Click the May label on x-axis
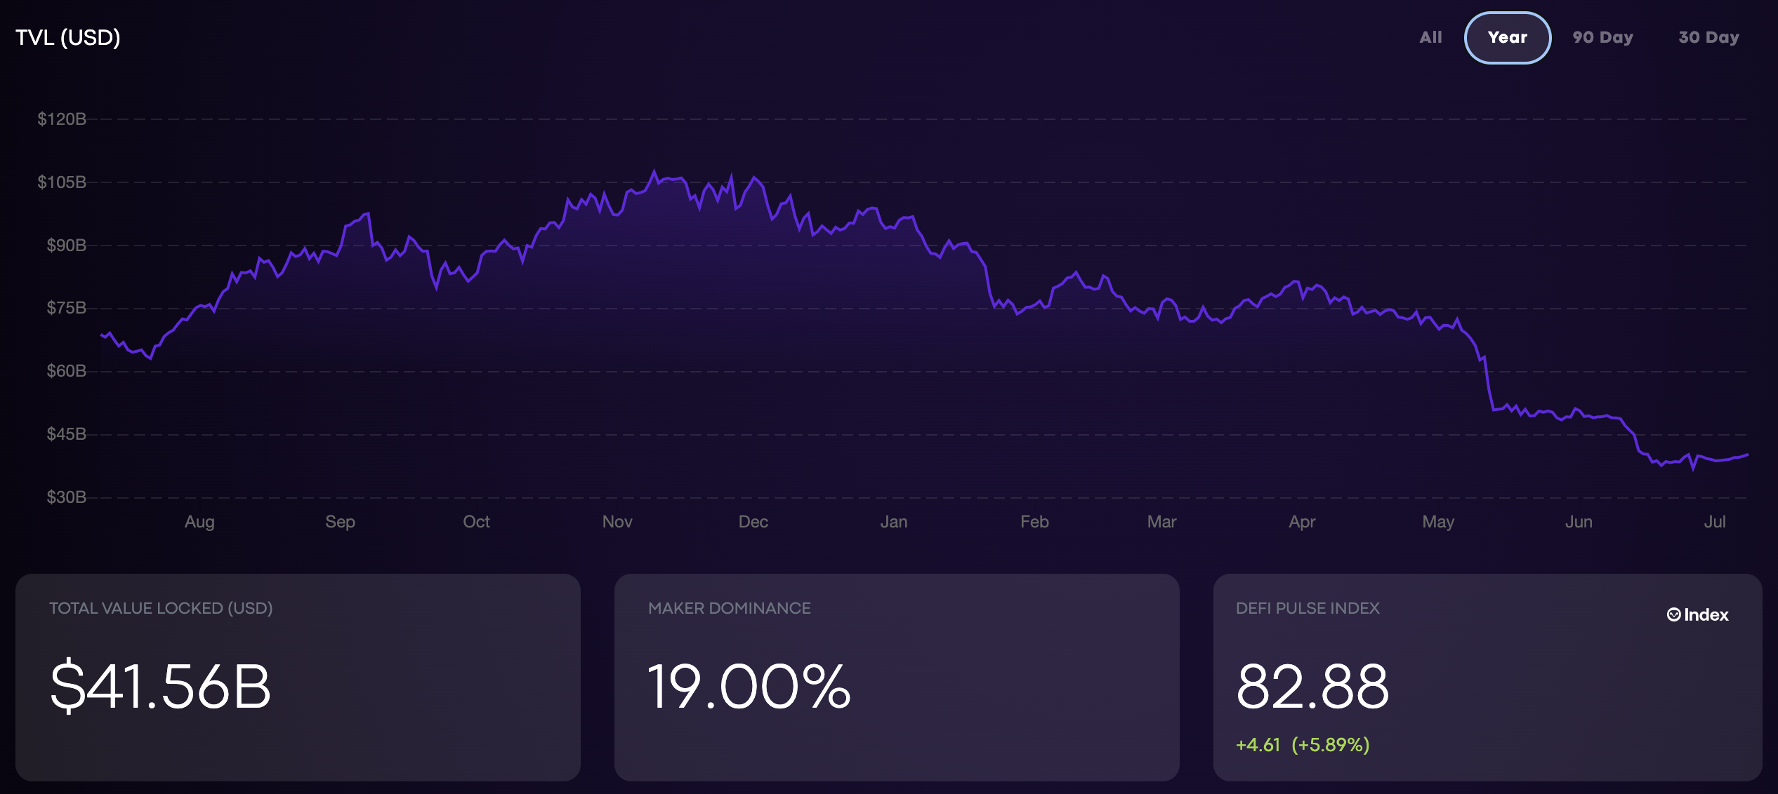The height and width of the screenshot is (794, 1778). click(1437, 522)
